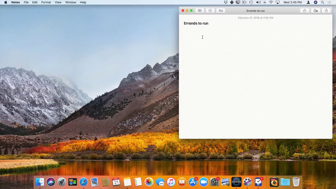This screenshot has height=189, width=336.
Task: Open Preview in the Dock
Action: (x=225, y=182)
